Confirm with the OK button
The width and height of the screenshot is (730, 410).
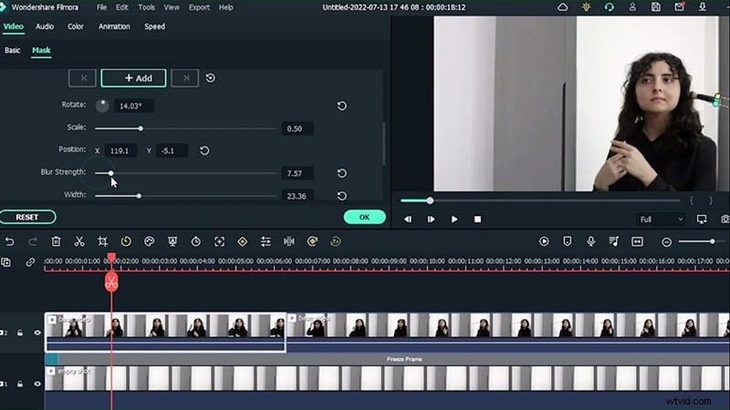(x=364, y=217)
